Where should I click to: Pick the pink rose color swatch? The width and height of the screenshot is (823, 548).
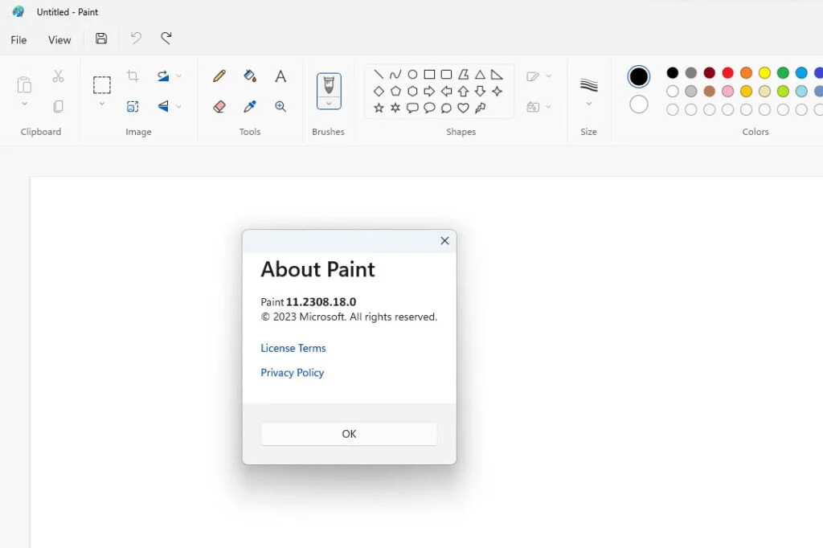coord(727,92)
